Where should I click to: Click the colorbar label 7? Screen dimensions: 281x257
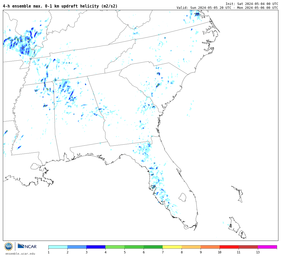tap(163, 252)
